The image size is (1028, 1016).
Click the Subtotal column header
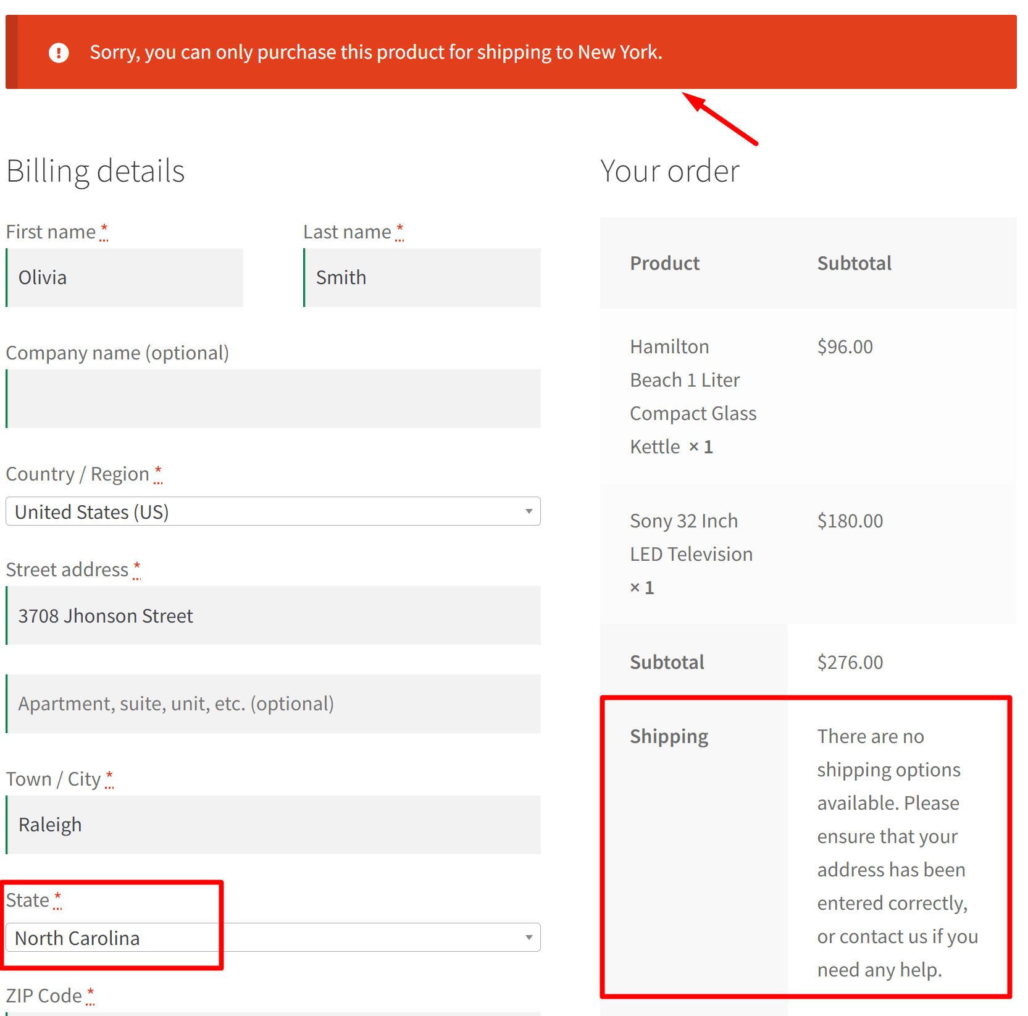click(x=854, y=262)
